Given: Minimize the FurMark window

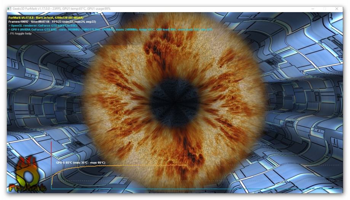Looking at the screenshot, I should click(313, 9).
